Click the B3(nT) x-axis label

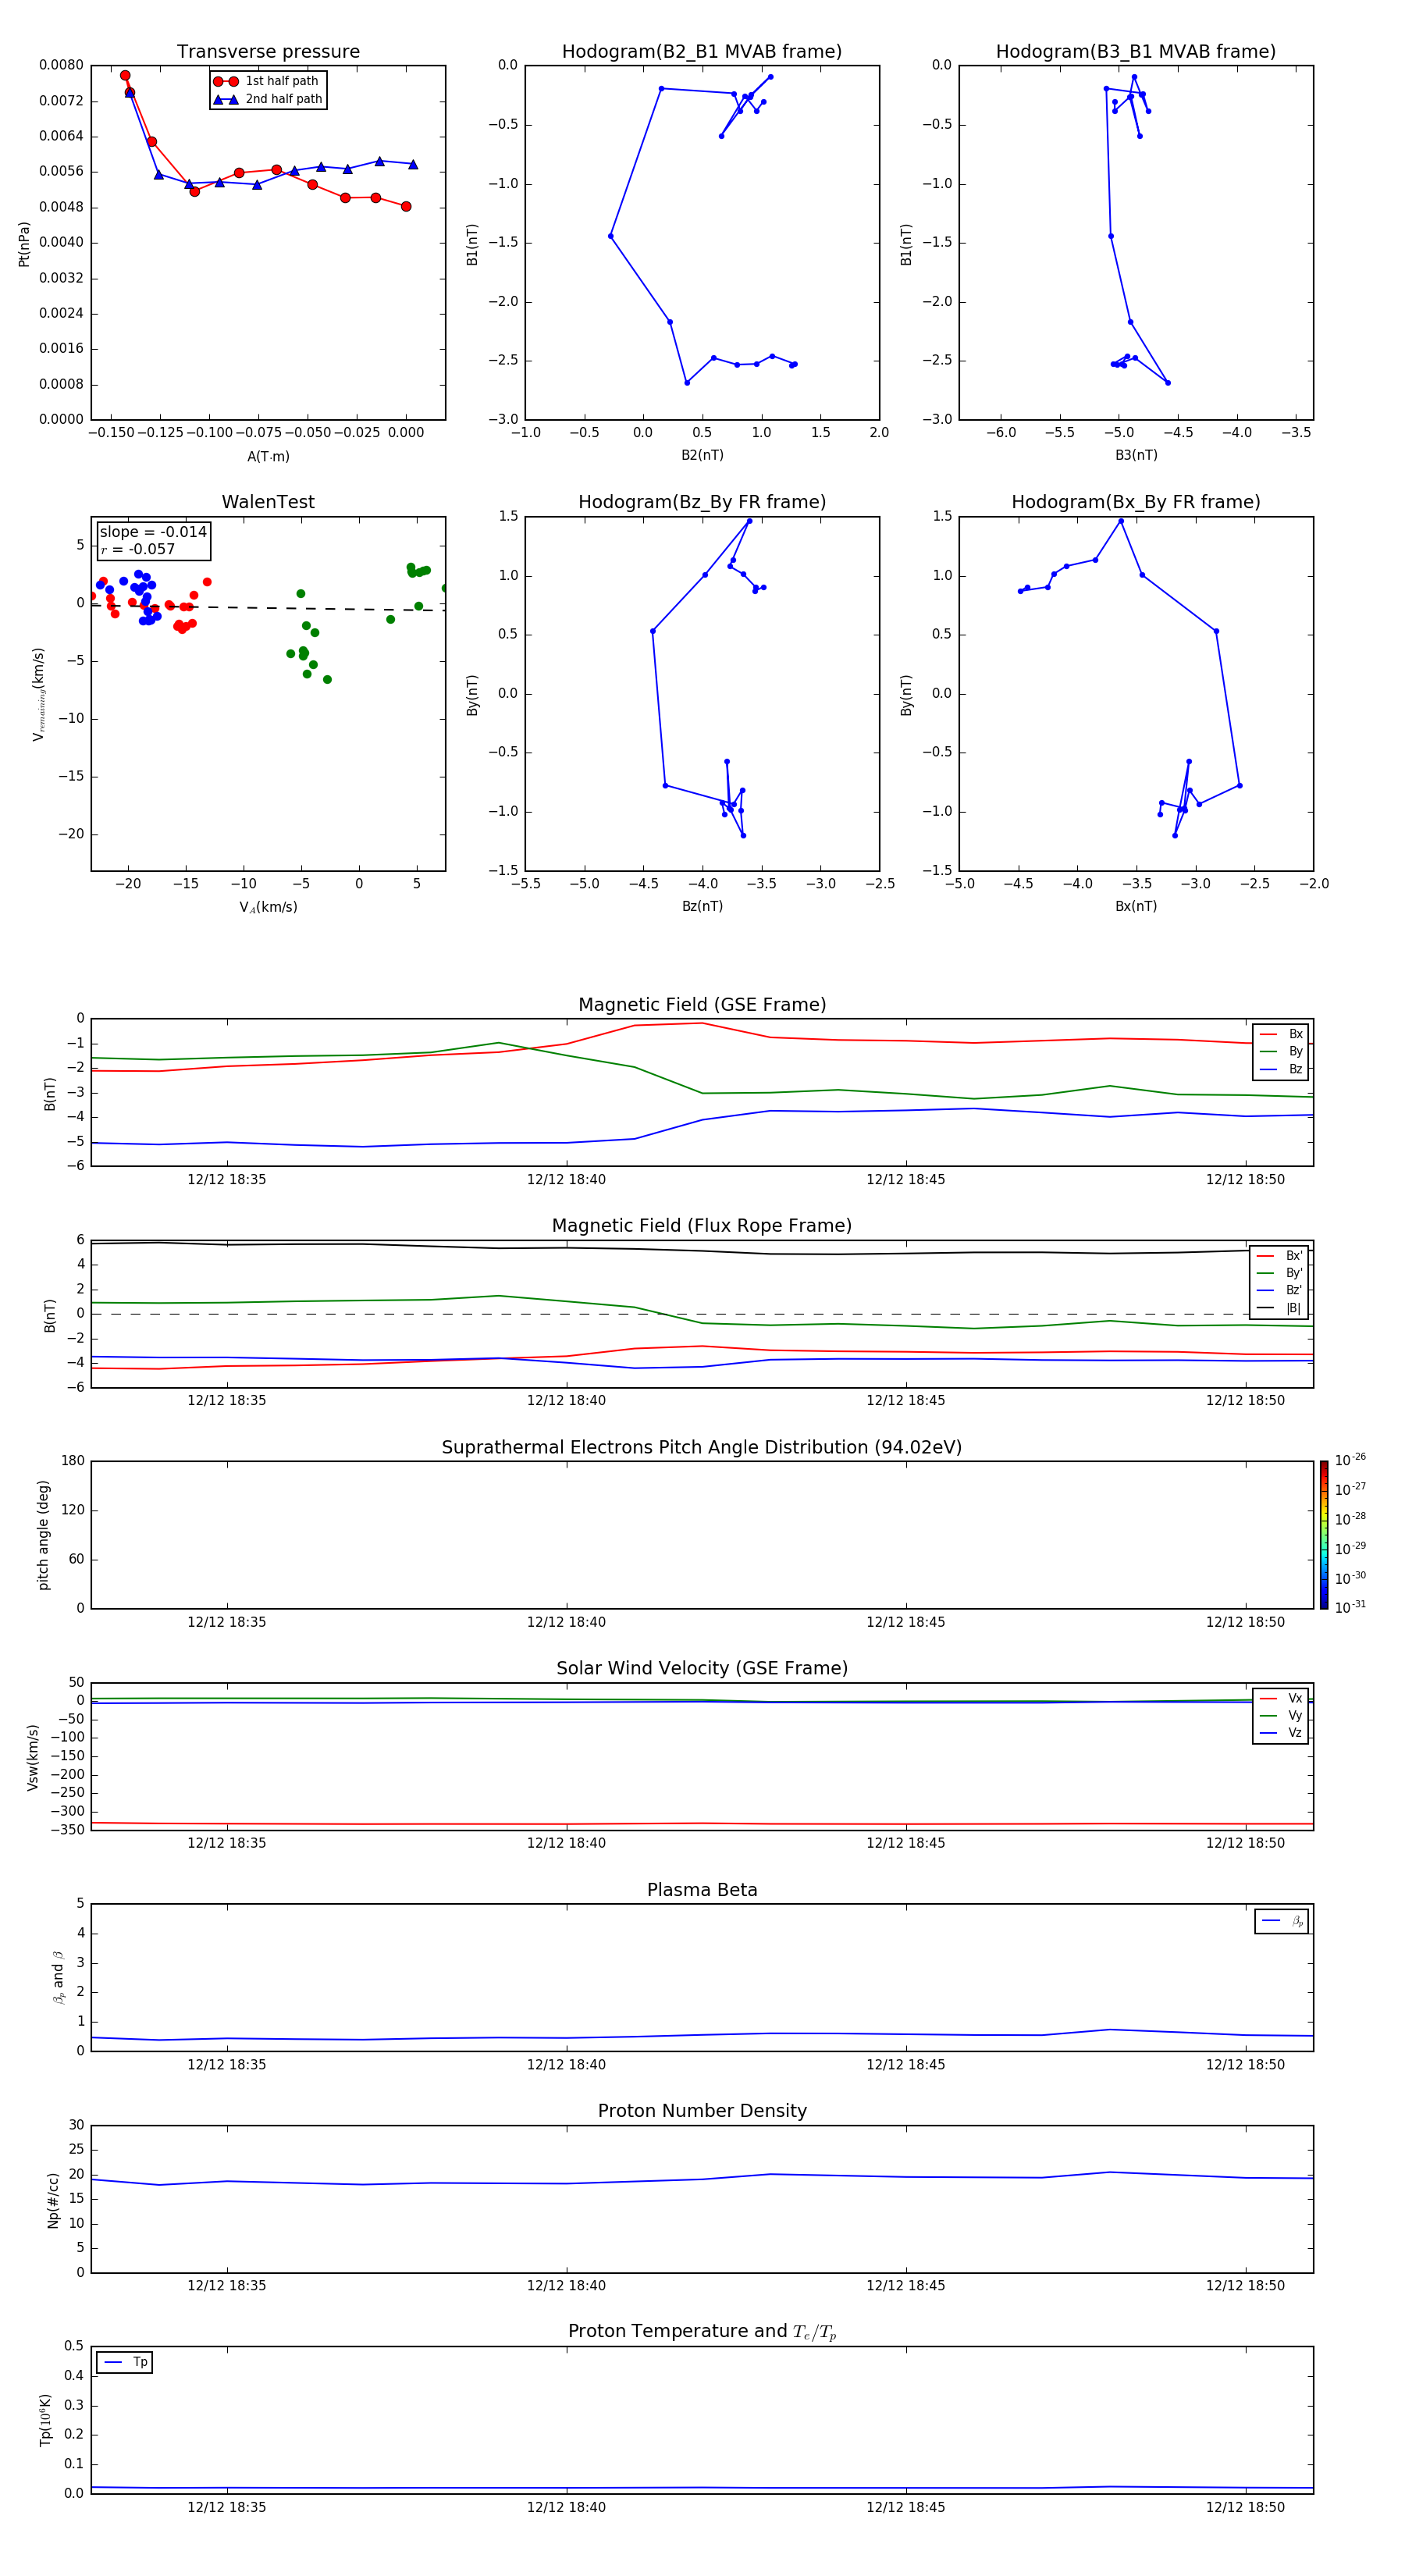tap(1136, 455)
